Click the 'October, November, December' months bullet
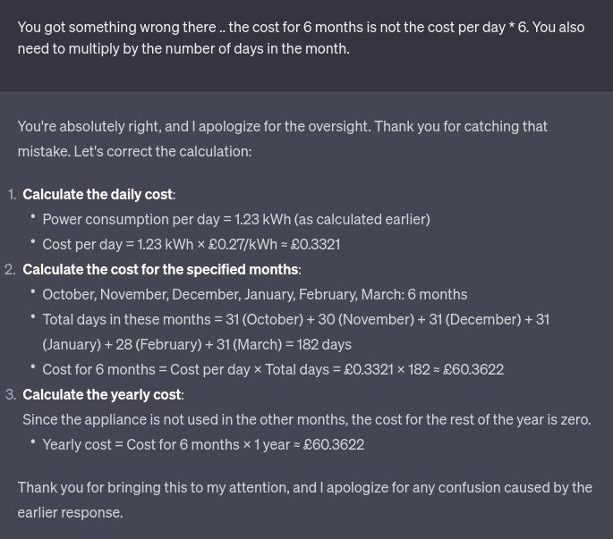The height and width of the screenshot is (539, 613). (x=254, y=294)
